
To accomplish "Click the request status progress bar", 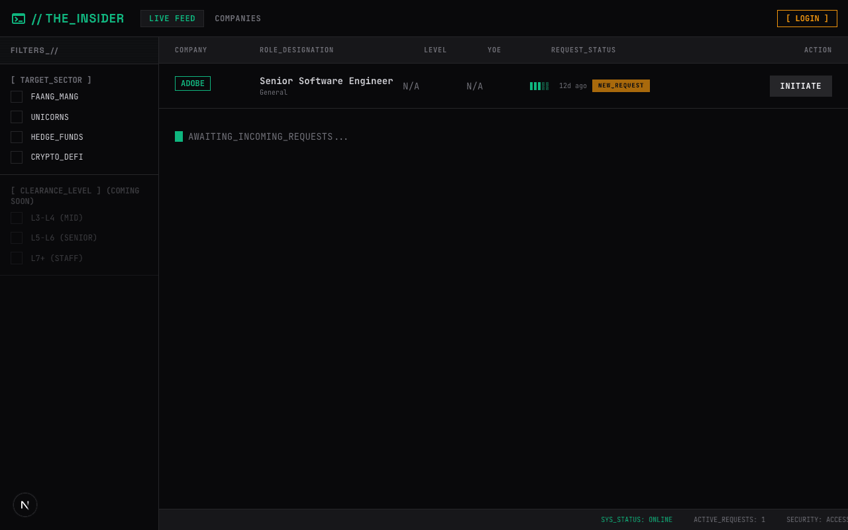I will [539, 85].
